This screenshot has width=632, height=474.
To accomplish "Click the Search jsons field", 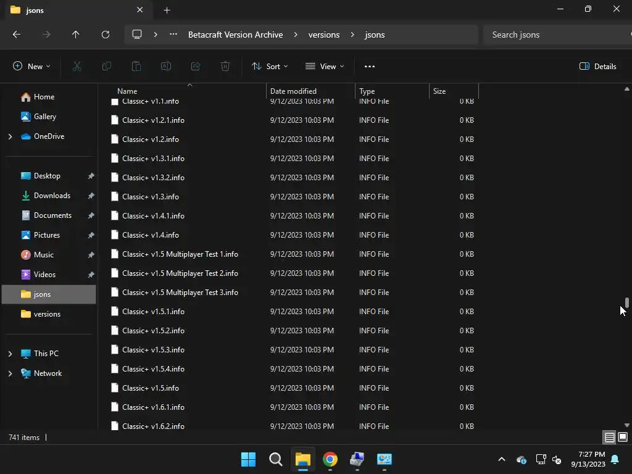I will pos(556,35).
